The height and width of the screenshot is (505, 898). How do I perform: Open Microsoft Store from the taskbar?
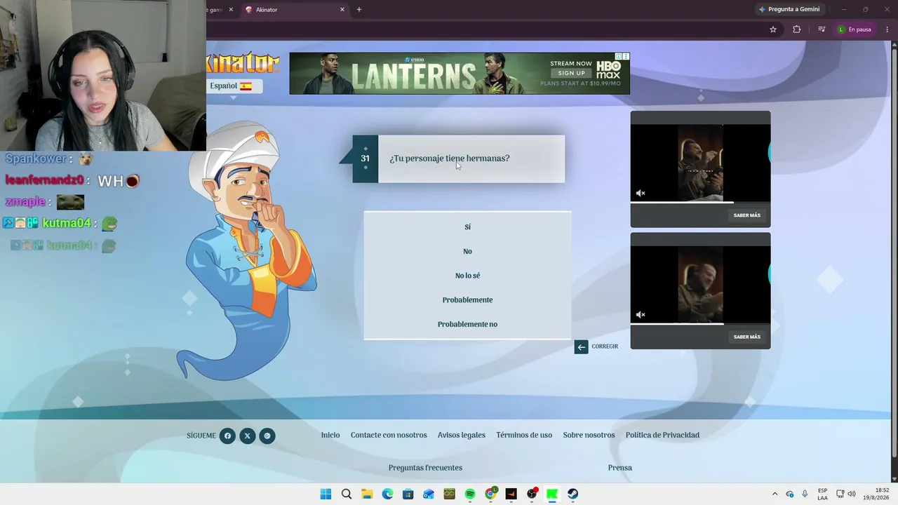pos(408,494)
